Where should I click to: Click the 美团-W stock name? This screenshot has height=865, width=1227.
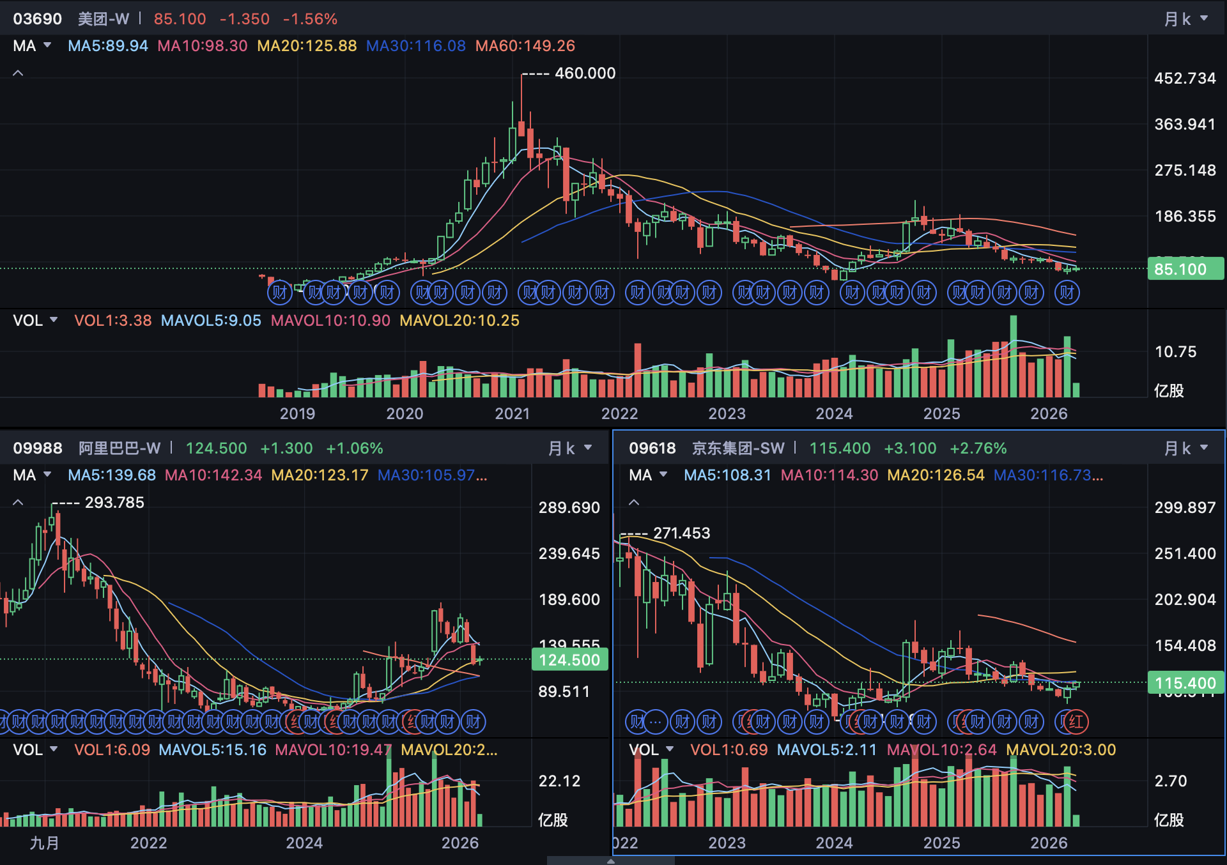coord(104,19)
